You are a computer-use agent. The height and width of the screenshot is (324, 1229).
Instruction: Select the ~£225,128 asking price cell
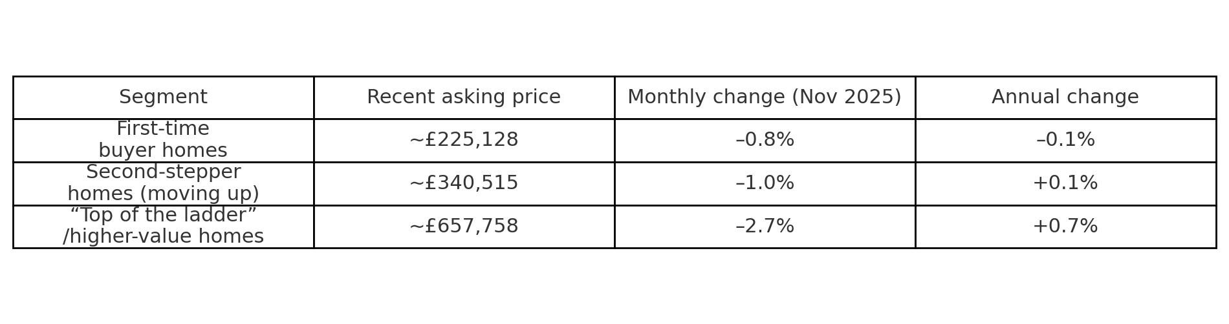coord(464,140)
